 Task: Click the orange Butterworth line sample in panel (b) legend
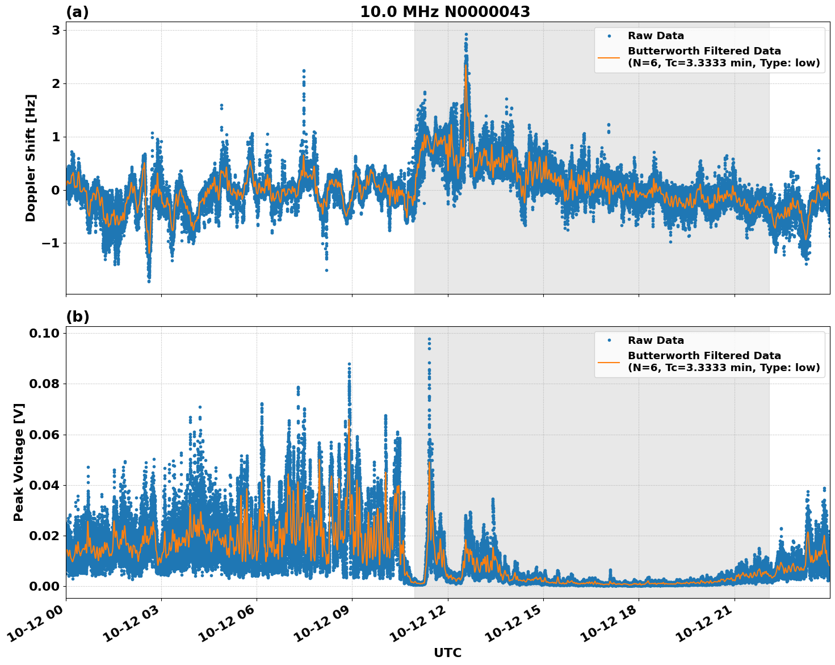tap(609, 362)
